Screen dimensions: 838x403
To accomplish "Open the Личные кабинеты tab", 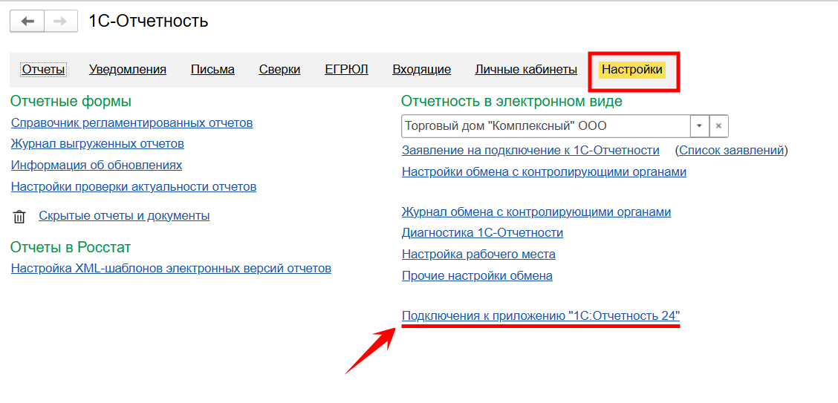I will tap(526, 69).
